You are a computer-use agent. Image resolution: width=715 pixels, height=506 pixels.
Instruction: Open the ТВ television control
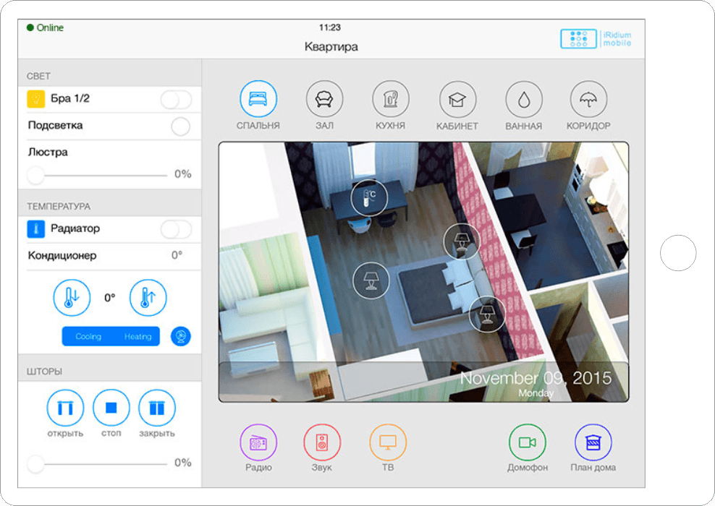(388, 442)
